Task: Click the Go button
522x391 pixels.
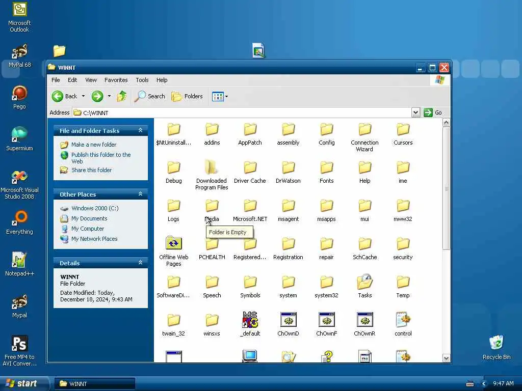Action: click(x=433, y=113)
